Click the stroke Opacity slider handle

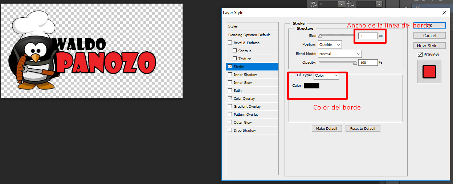pyautogui.click(x=355, y=63)
